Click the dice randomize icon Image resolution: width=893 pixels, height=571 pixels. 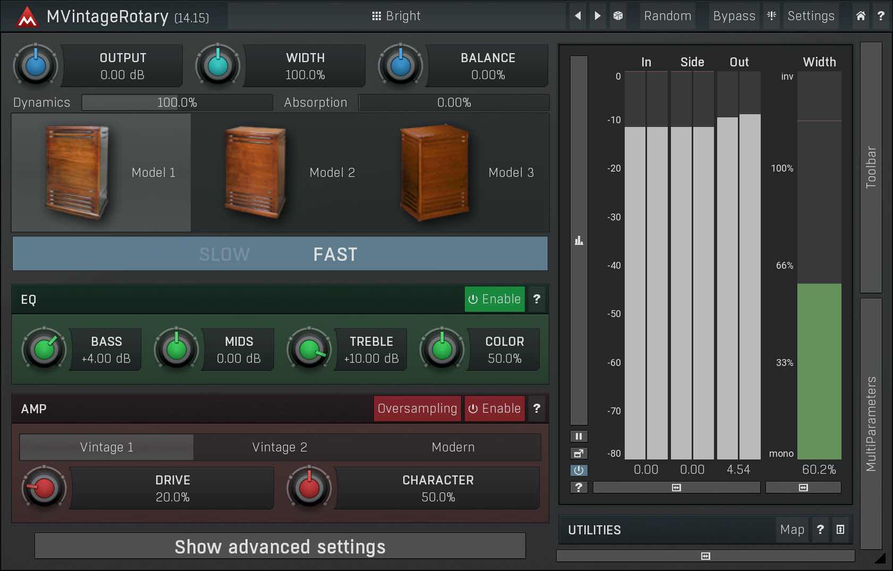pos(618,16)
